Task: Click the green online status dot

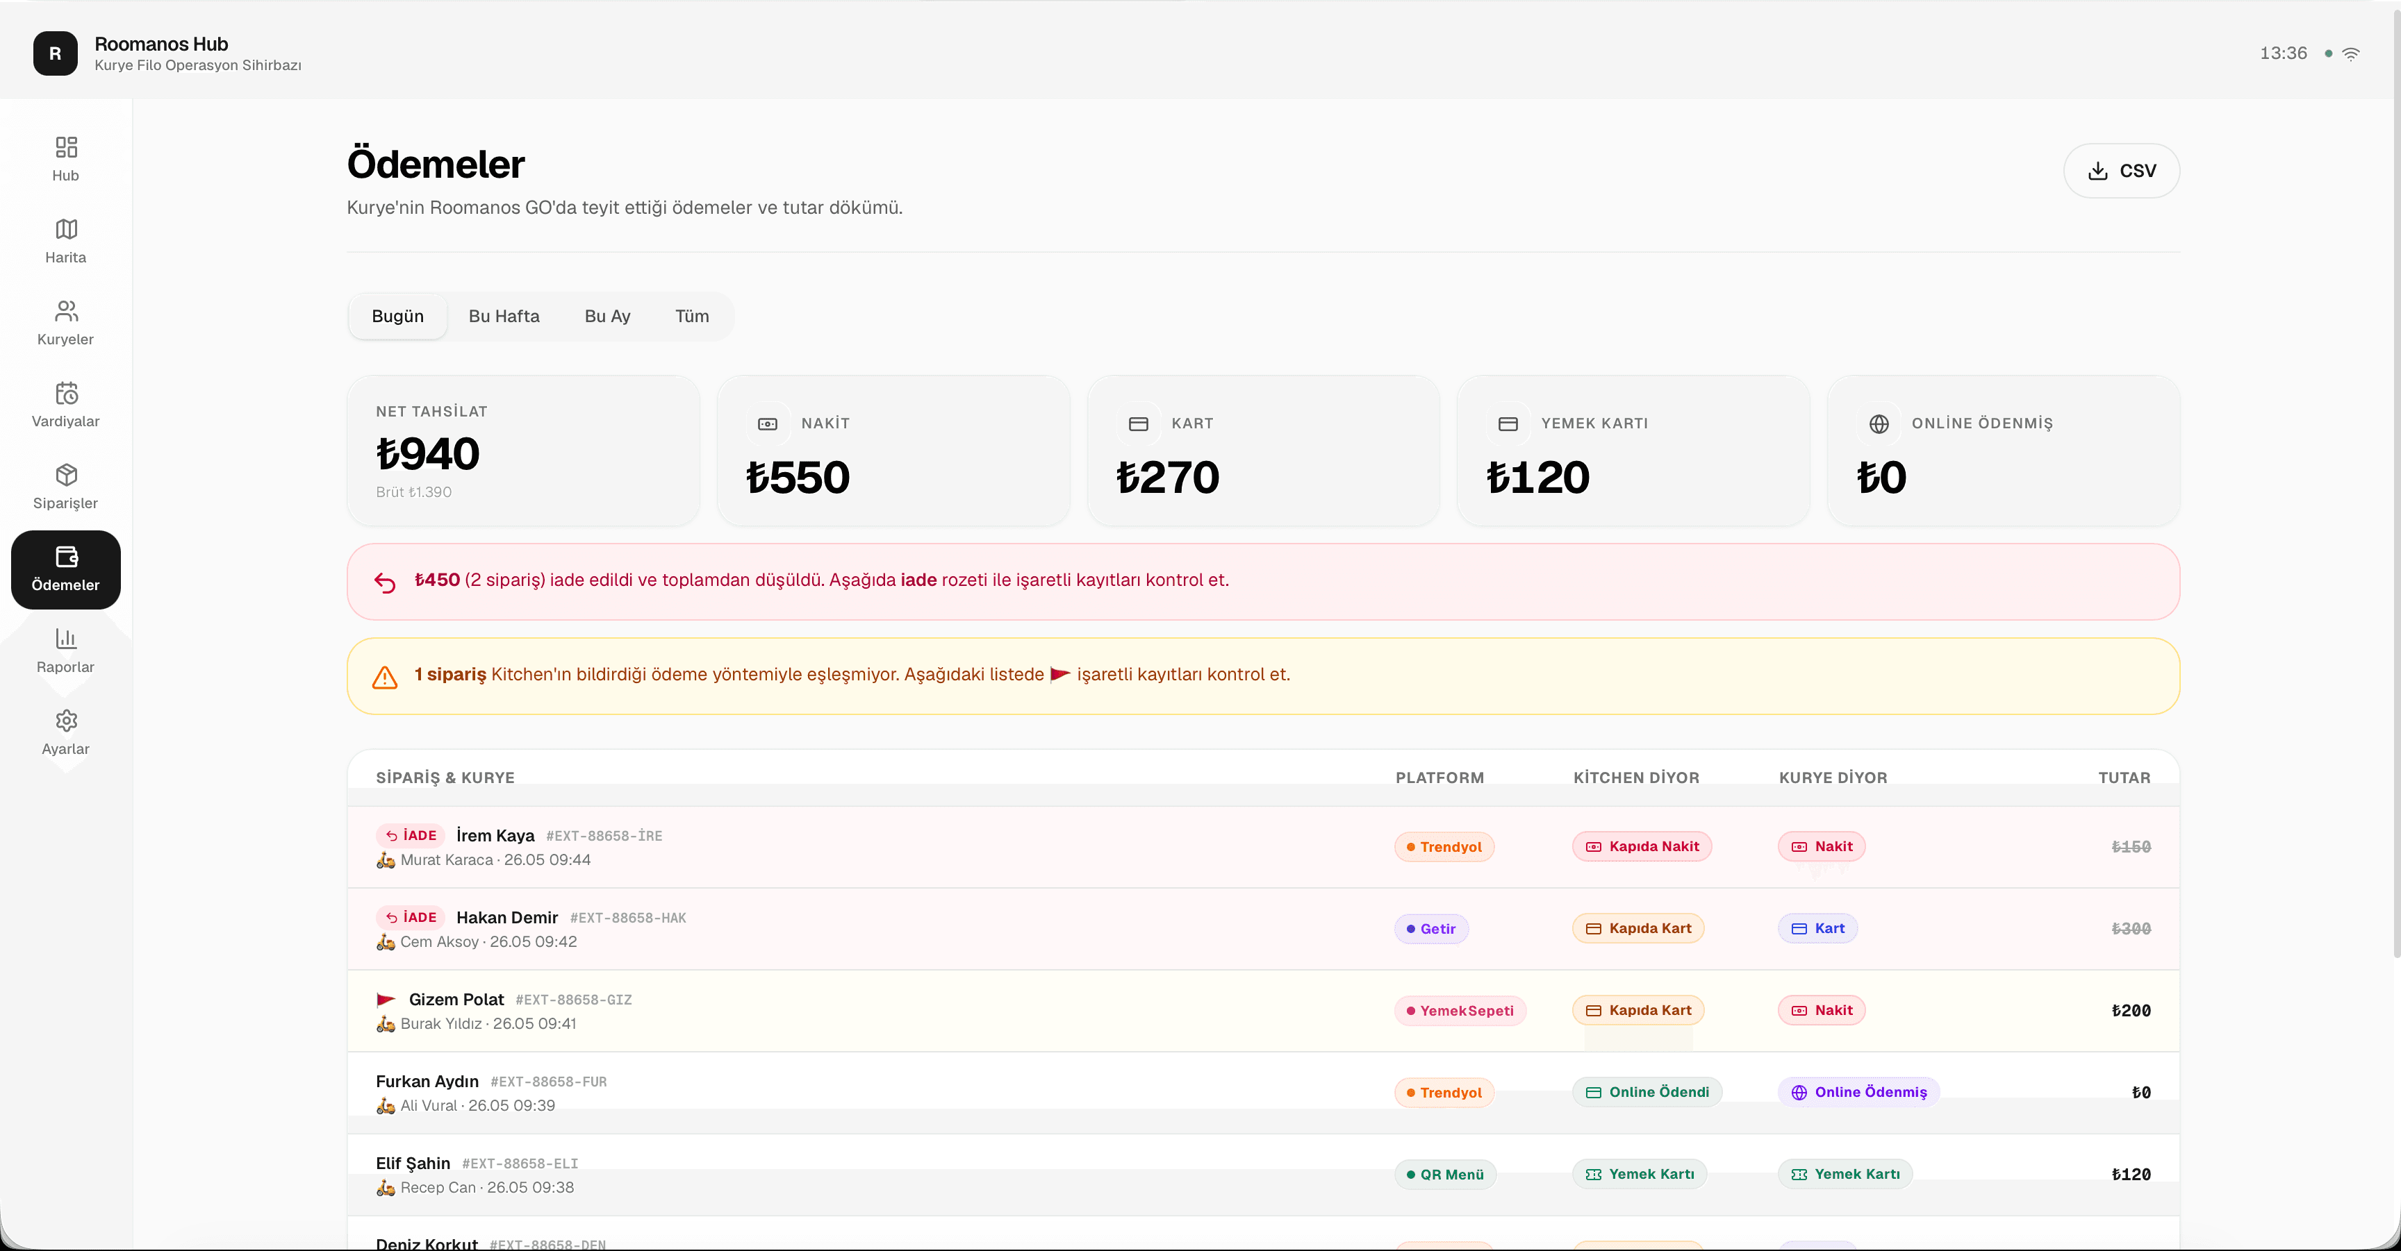Action: pos(2328,54)
